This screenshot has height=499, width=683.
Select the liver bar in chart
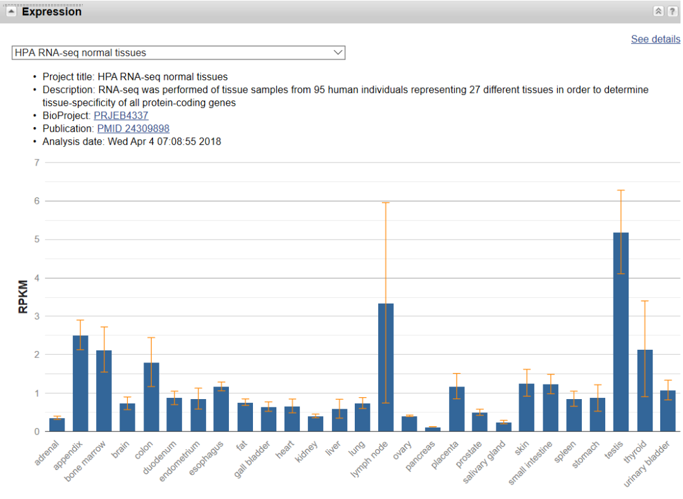tap(340, 420)
